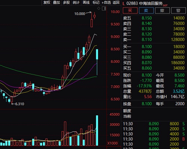Select 卖五 ask price 8.150
187x149 pixels.
147,18
